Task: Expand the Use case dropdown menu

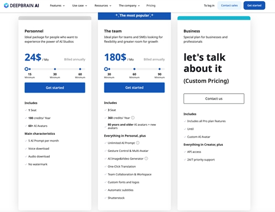Action: (x=80, y=6)
